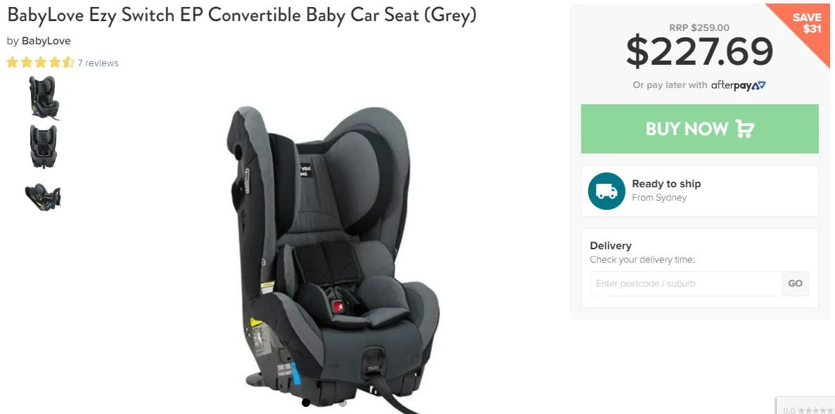This screenshot has width=835, height=414.
Task: Select the grey third carousel dot
Action: click(343, 402)
